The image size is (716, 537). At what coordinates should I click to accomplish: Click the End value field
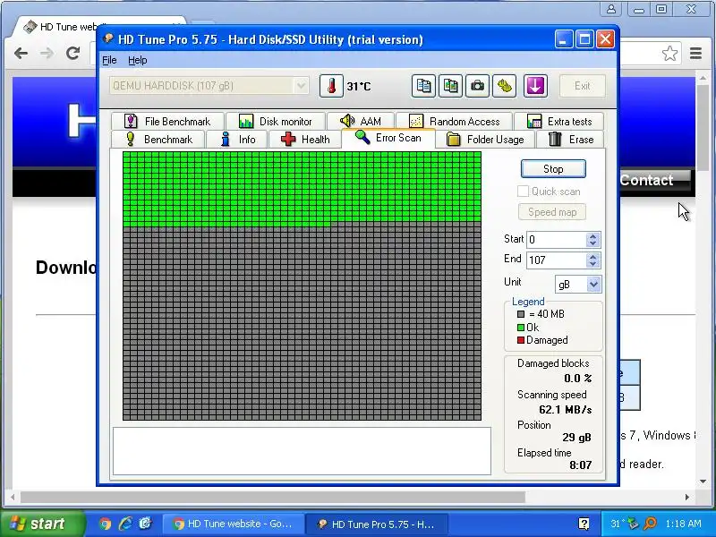pos(556,260)
